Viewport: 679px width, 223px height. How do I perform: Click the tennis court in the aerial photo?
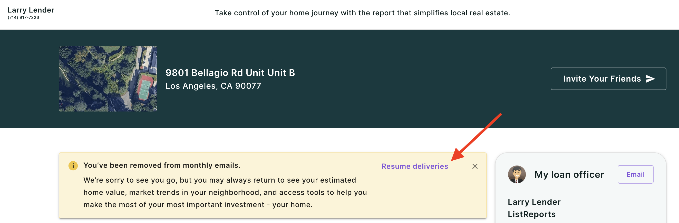[144, 89]
